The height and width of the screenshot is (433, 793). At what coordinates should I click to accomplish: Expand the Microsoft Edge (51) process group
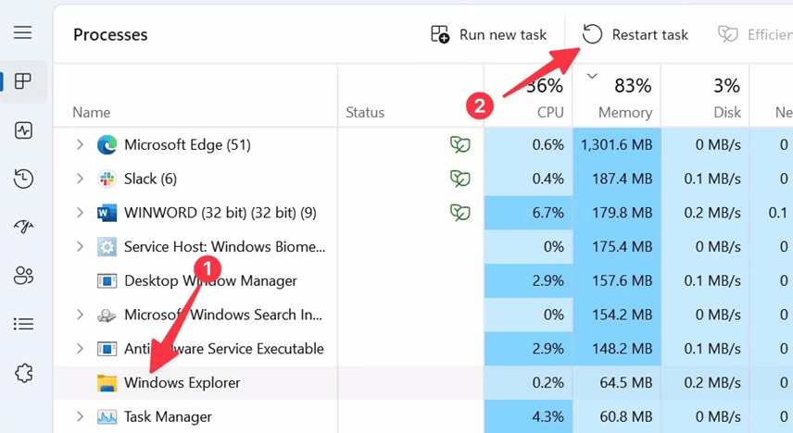(x=80, y=145)
